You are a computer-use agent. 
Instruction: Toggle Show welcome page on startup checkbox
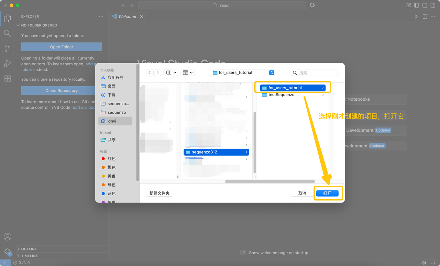(x=243, y=253)
